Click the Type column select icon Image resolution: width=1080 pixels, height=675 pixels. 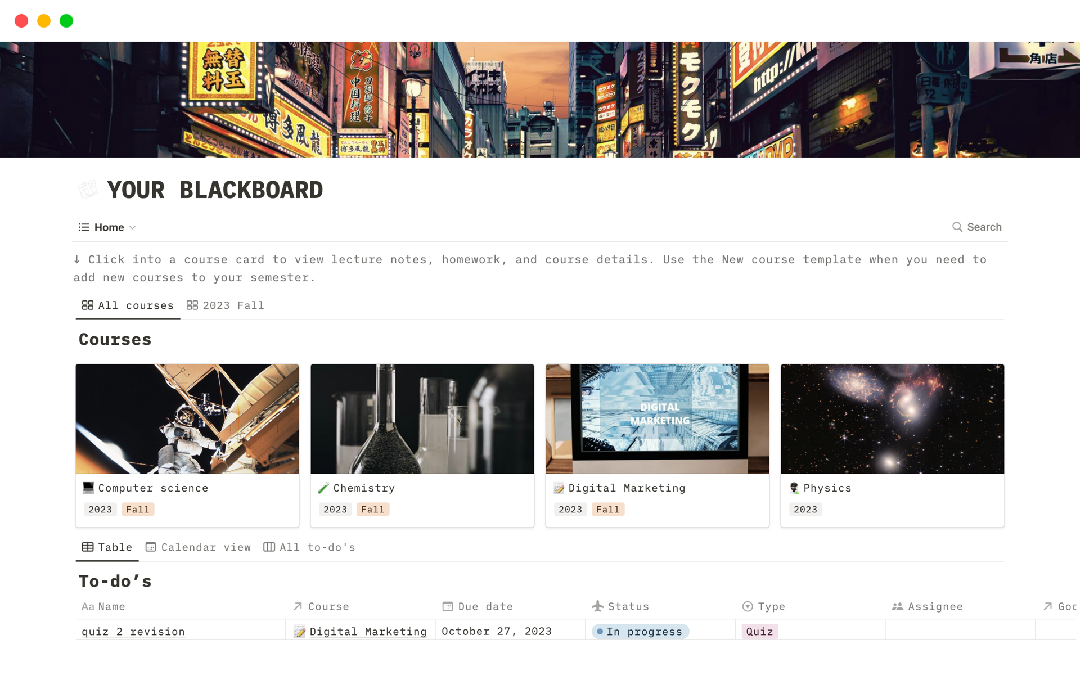[748, 606]
